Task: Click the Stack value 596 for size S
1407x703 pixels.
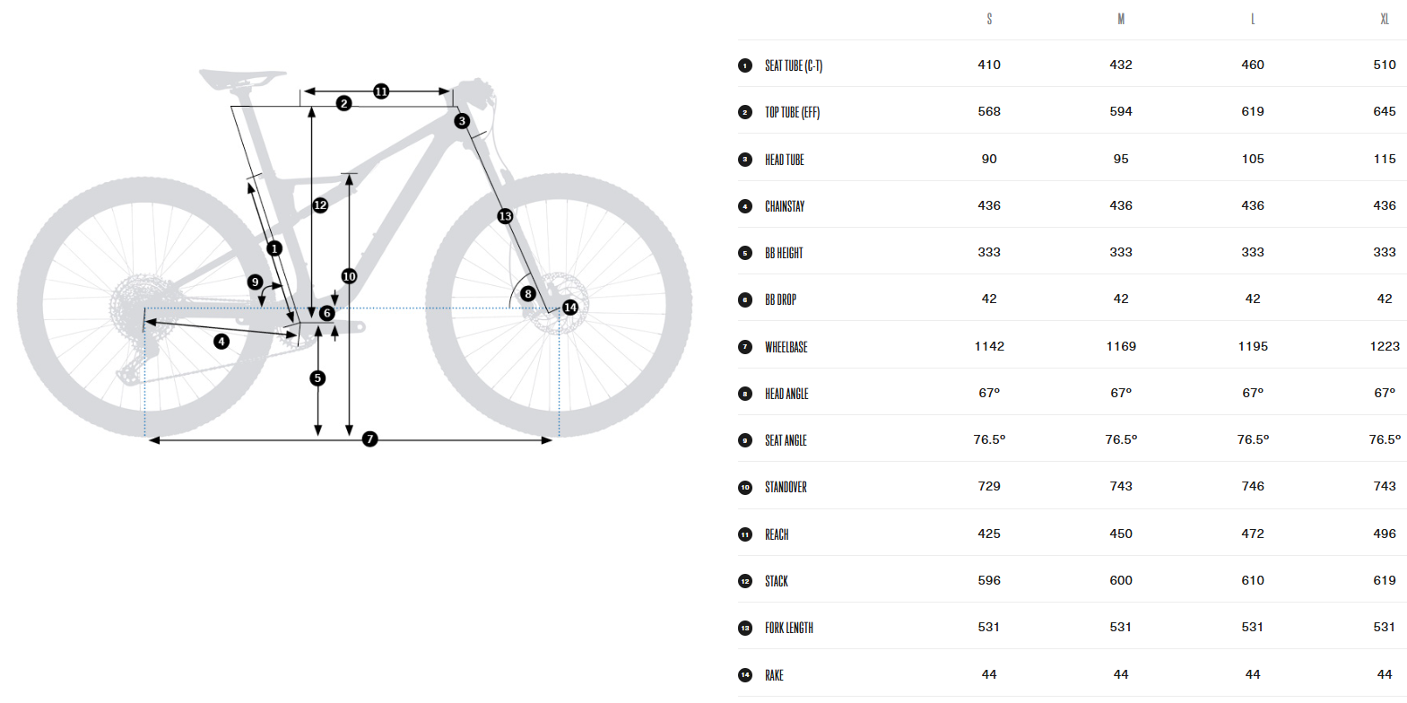Action: [x=989, y=580]
